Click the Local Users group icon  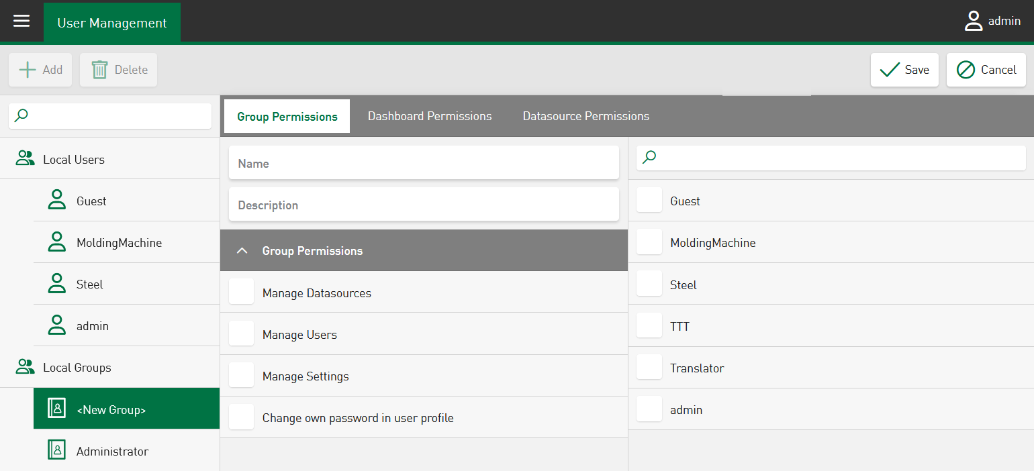click(x=26, y=159)
